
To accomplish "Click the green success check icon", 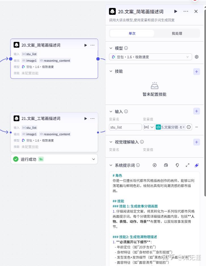I will tap(16, 159).
